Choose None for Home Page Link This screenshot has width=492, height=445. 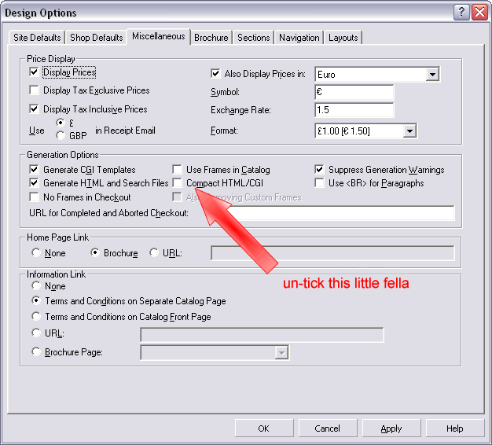click(36, 253)
